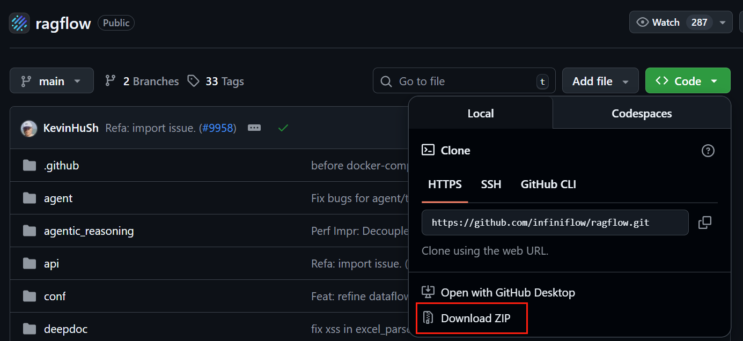This screenshot has width=743, height=341.
Task: Click the folder icon for api
Action: (30, 263)
